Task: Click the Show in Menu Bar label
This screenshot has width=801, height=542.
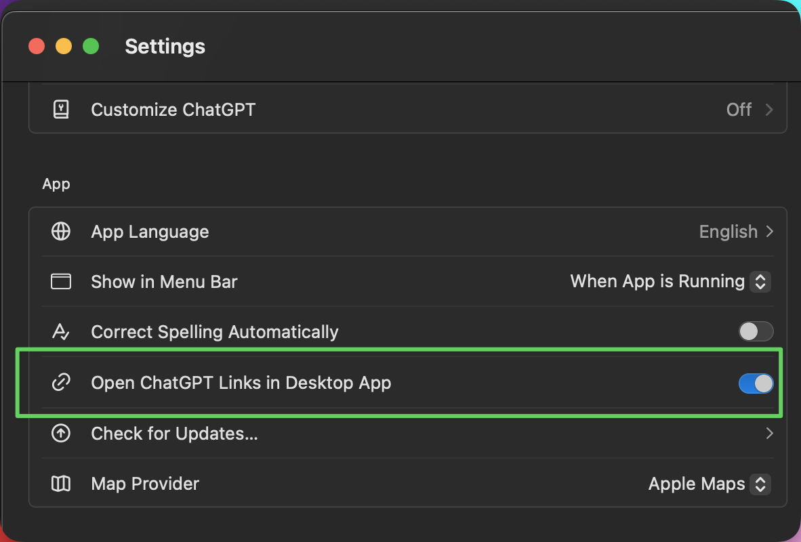Action: (164, 282)
